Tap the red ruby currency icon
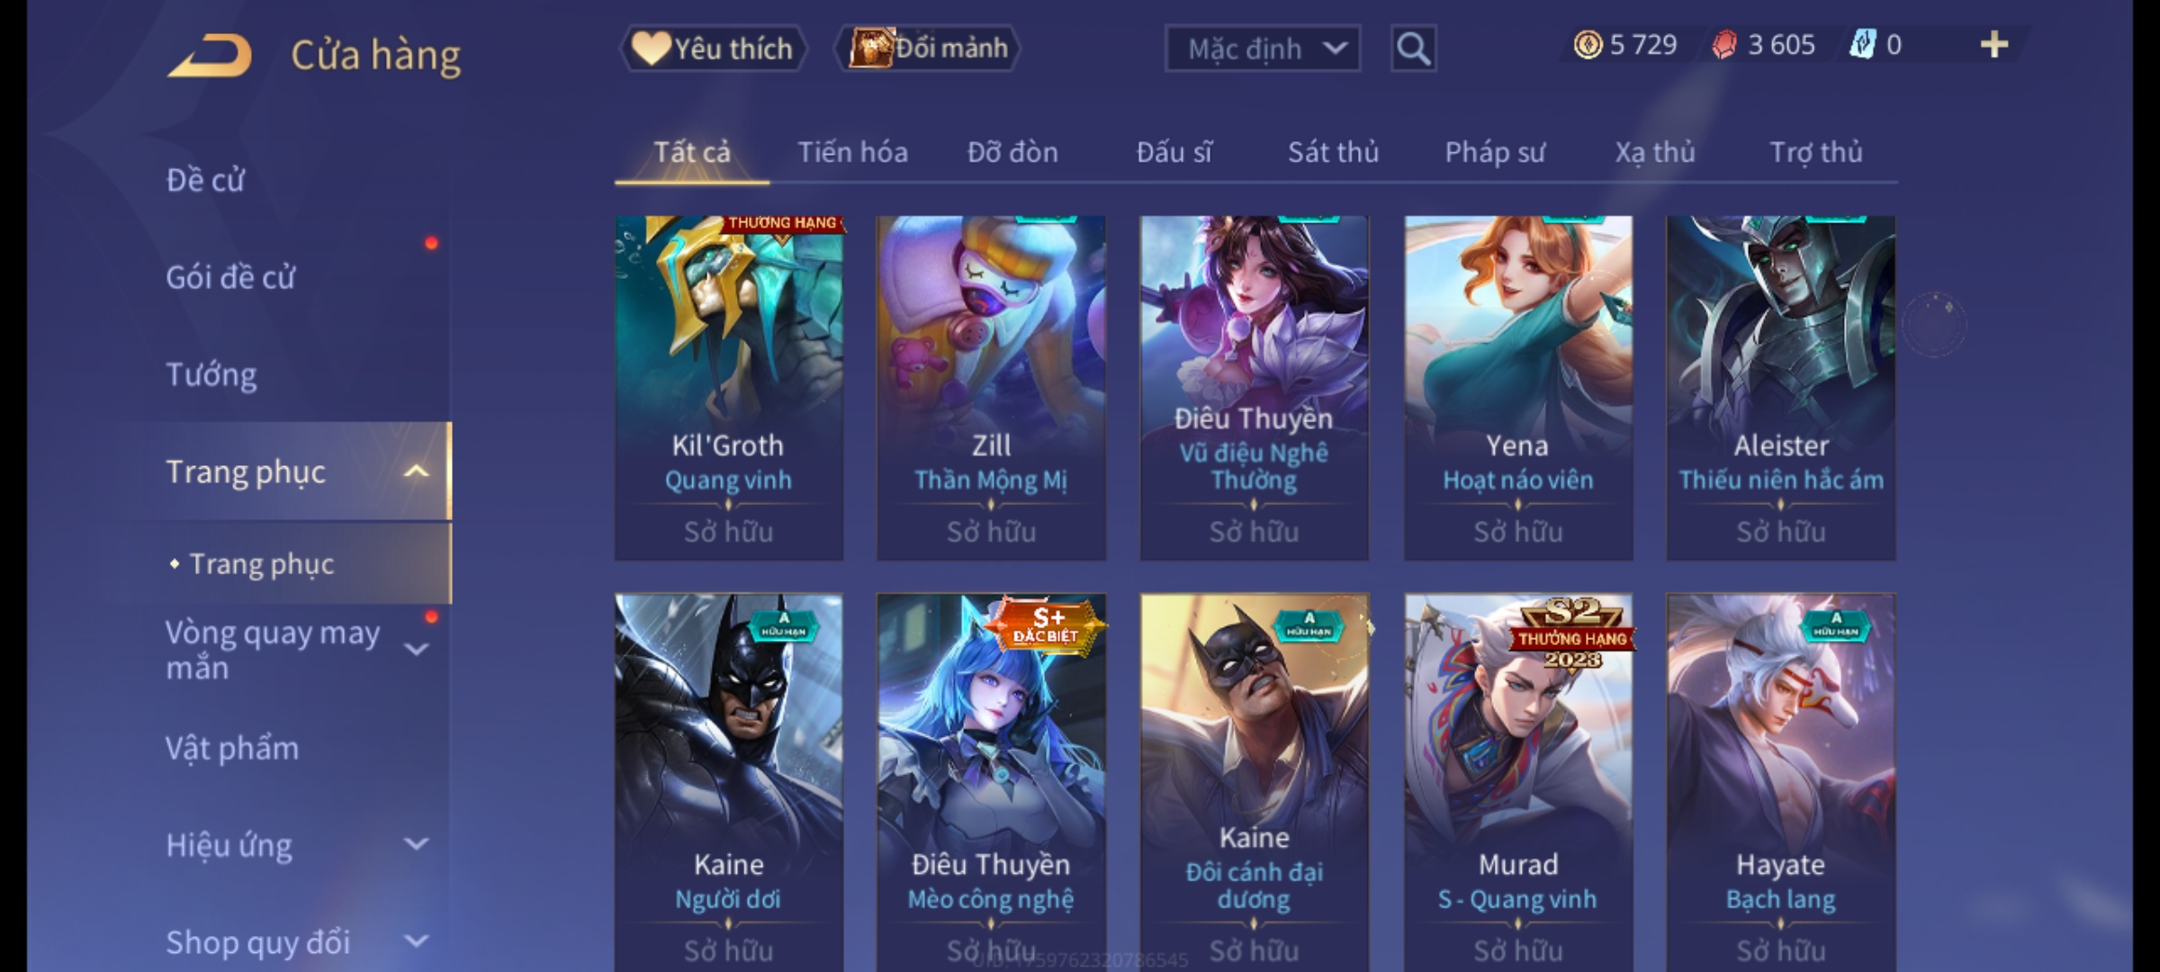The width and height of the screenshot is (2160, 972). click(1723, 45)
